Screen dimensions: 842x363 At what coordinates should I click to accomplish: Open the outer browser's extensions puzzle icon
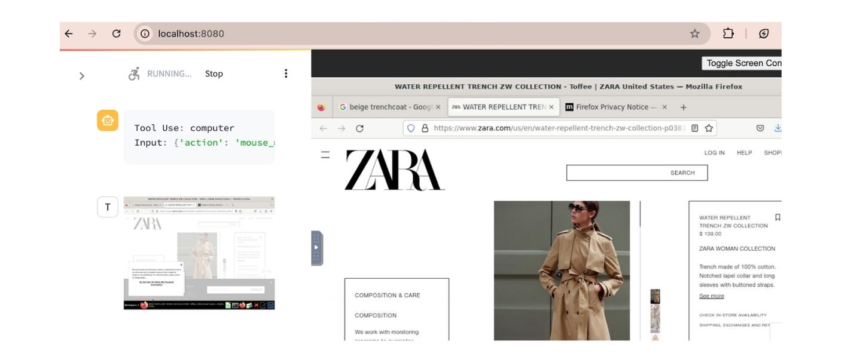click(728, 33)
